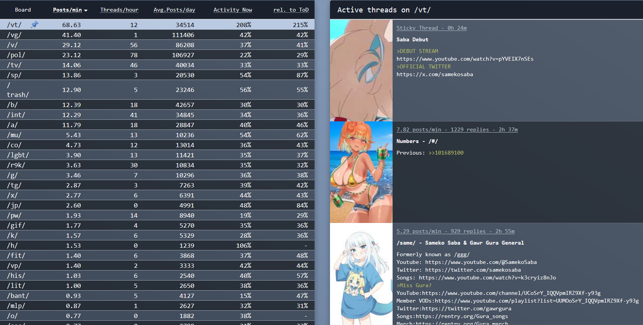Click the pin icon next to /vt/
This screenshot has width=643, height=325.
point(34,25)
